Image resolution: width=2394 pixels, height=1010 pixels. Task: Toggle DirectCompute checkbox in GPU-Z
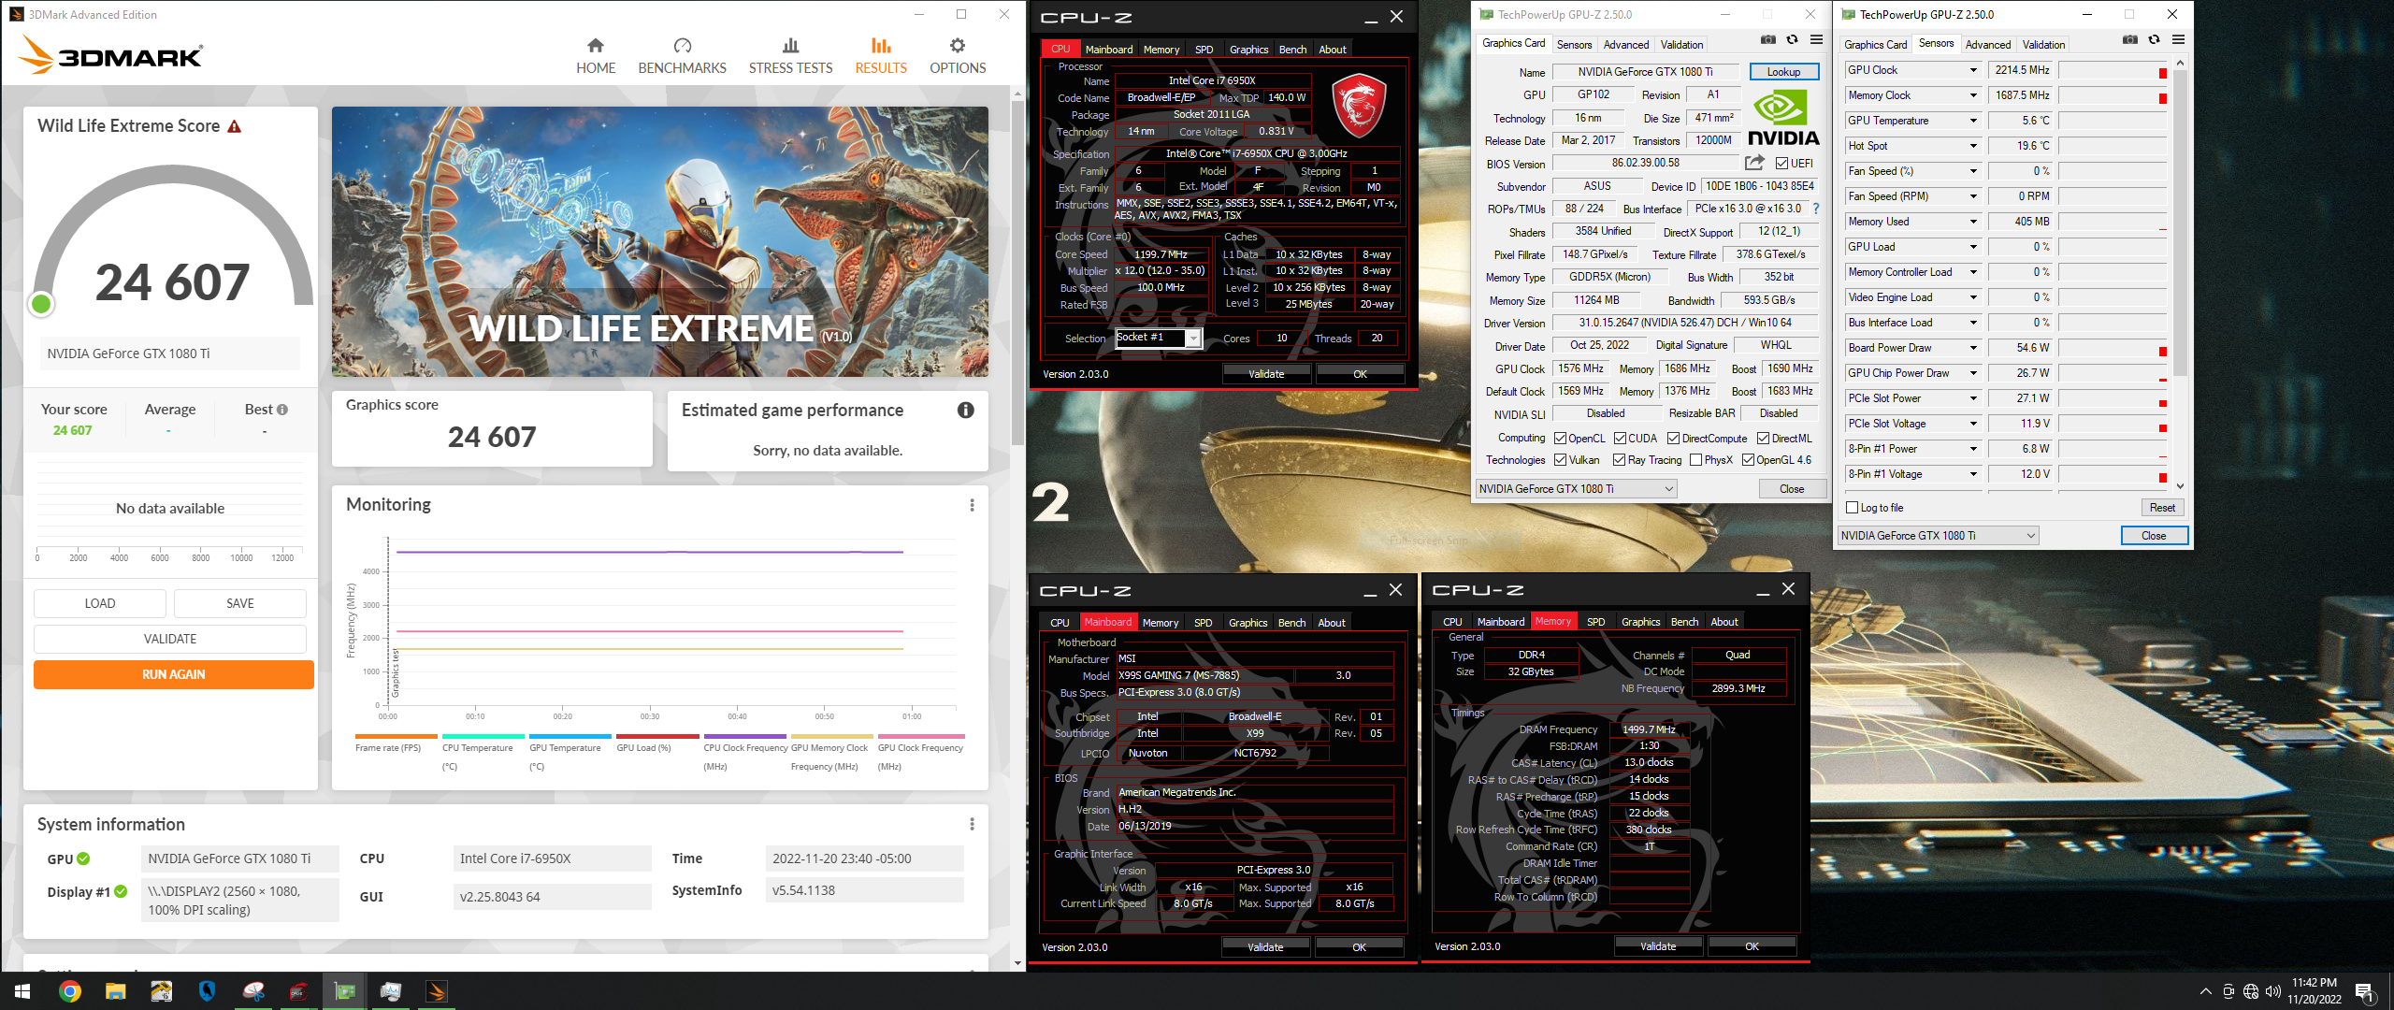click(1673, 439)
